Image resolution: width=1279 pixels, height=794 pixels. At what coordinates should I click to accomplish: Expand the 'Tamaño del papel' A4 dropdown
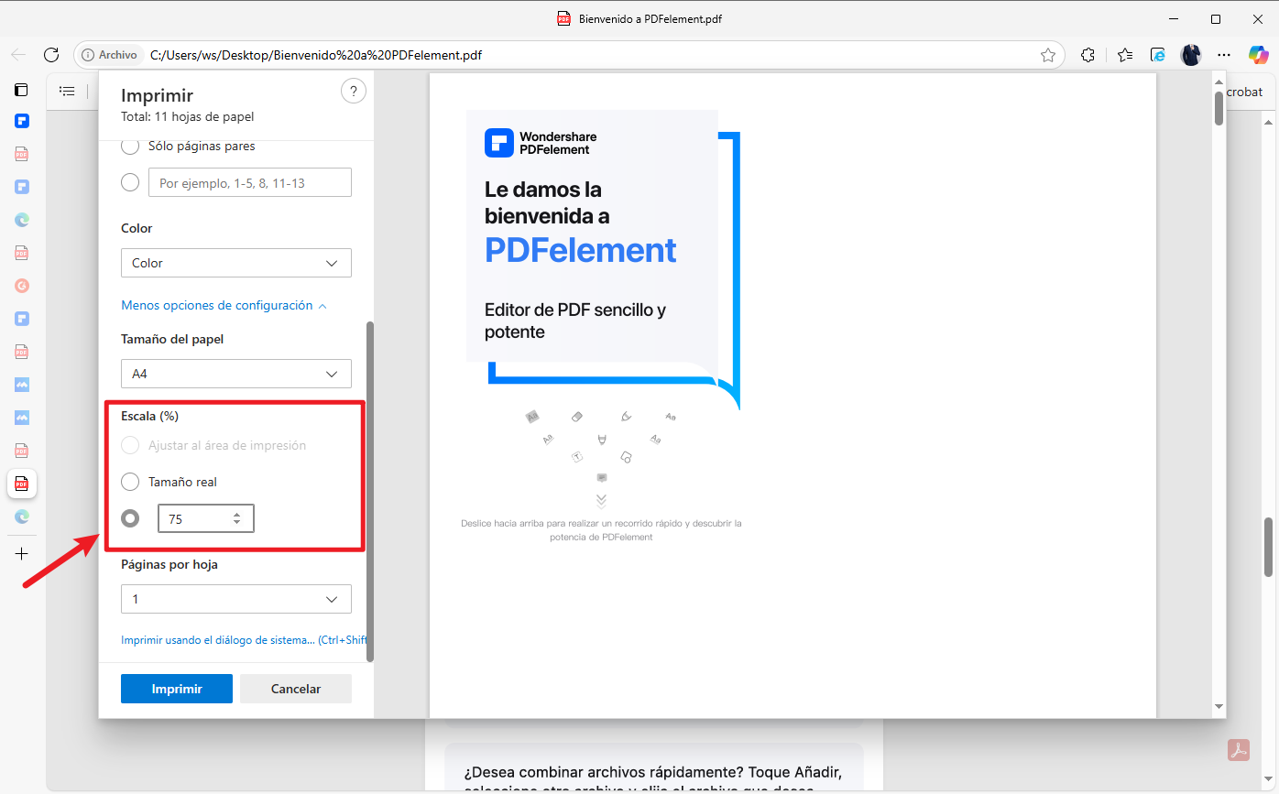click(x=235, y=374)
